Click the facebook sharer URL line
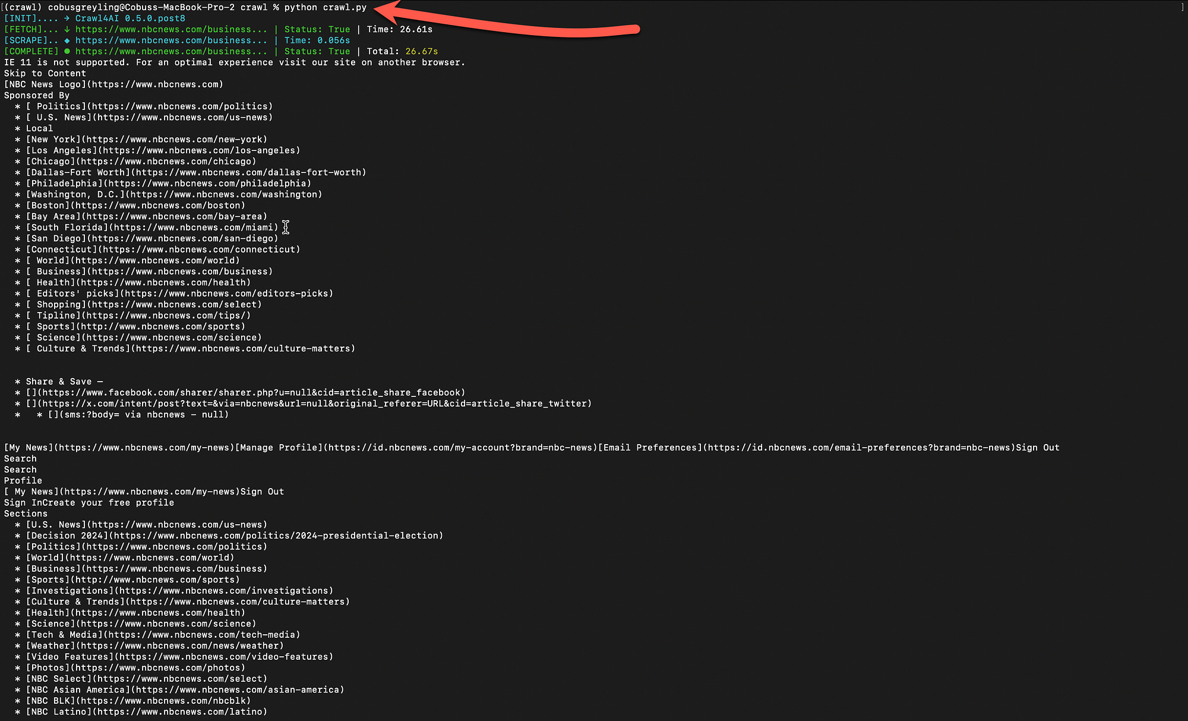Viewport: 1188px width, 721px height. coord(245,392)
